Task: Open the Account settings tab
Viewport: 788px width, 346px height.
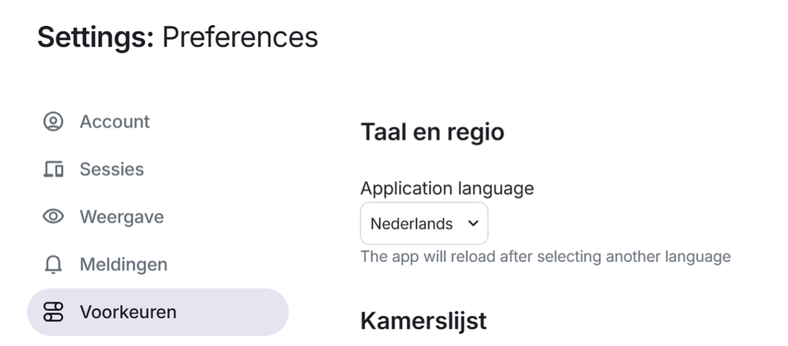Action: coord(114,122)
